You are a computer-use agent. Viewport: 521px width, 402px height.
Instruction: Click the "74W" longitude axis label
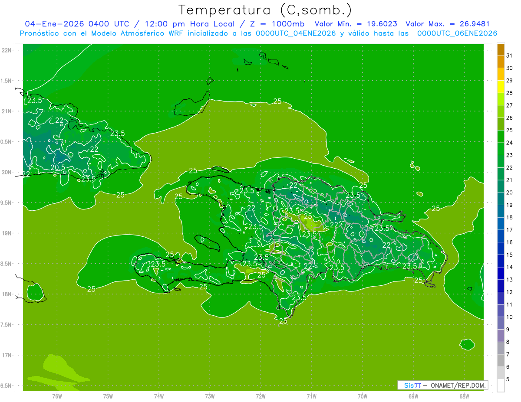159,396
